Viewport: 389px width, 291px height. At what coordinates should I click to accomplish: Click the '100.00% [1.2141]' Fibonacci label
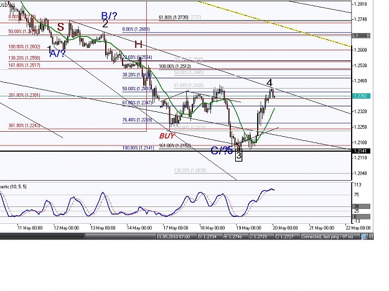tap(138, 148)
